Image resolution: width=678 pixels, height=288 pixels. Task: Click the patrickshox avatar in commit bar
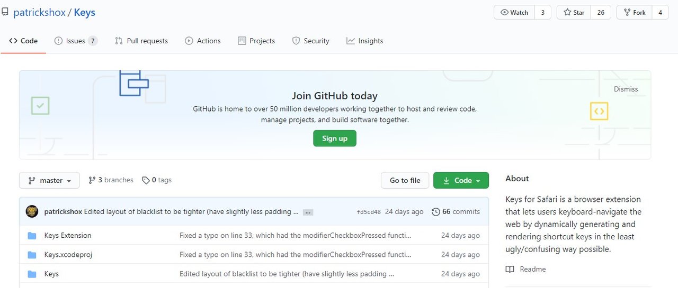[32, 211]
